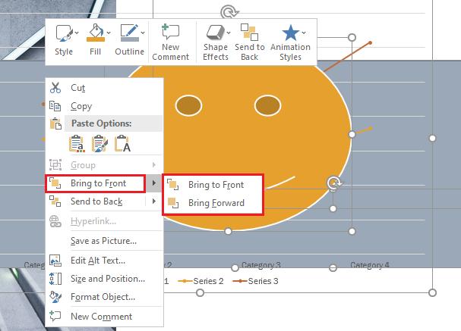Choose Bring Forward in submenu
The height and width of the screenshot is (331, 461).
point(213,203)
